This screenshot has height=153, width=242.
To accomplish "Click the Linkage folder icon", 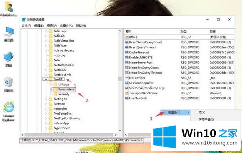I will [55, 84].
